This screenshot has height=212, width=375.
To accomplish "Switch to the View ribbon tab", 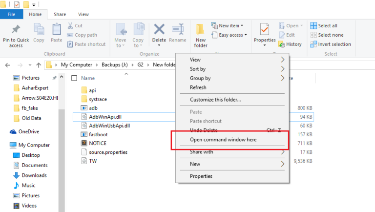I will point(83,15).
